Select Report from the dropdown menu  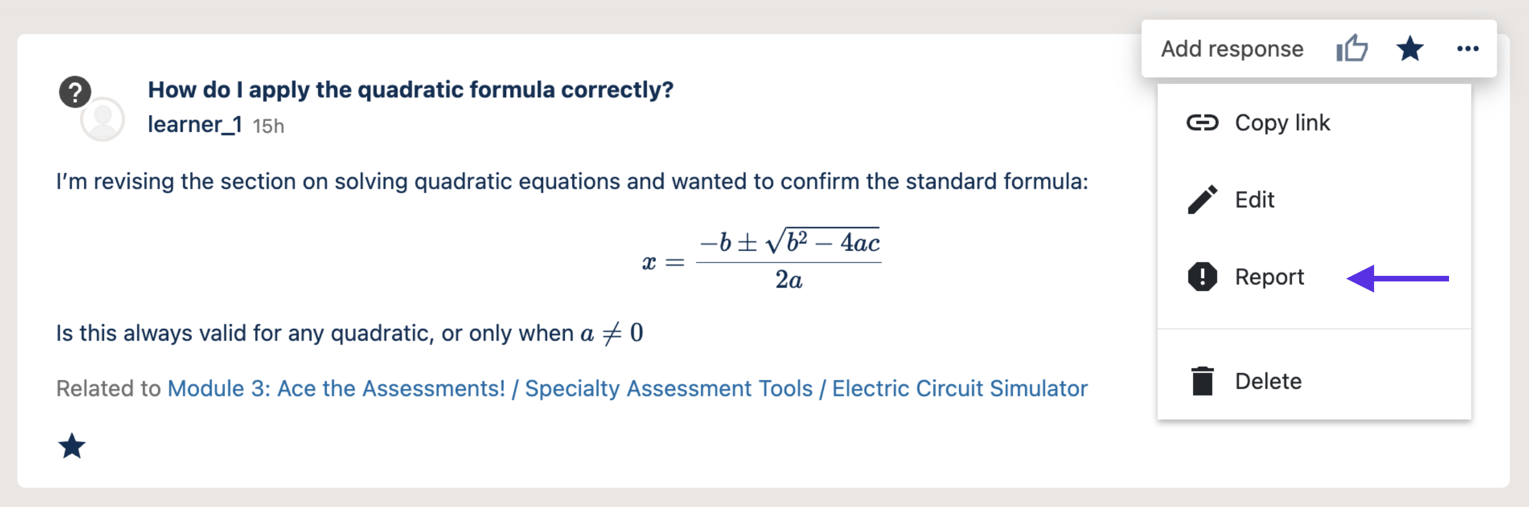(1269, 276)
